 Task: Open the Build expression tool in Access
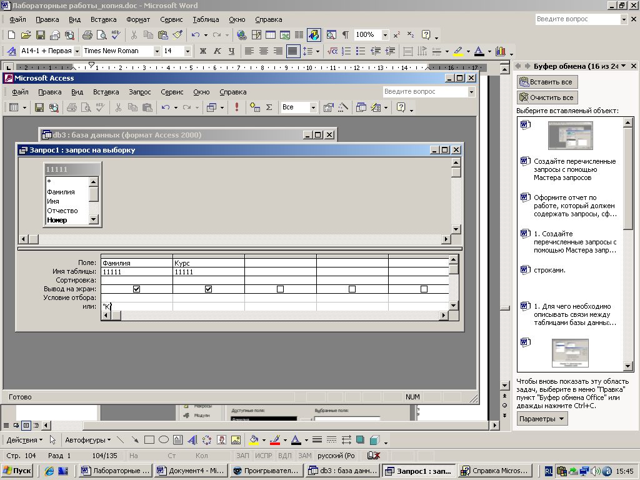coord(343,107)
